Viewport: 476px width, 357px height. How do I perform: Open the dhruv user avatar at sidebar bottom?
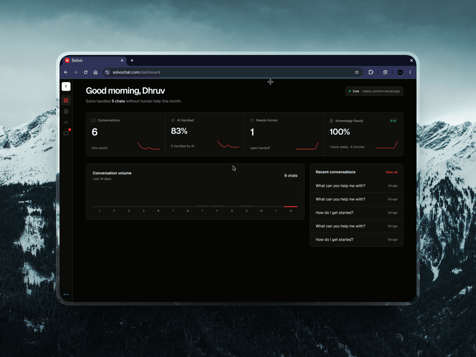pyautogui.click(x=66, y=294)
